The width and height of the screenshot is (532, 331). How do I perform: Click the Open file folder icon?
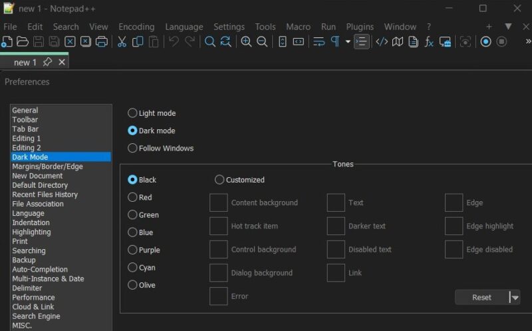pos(23,42)
